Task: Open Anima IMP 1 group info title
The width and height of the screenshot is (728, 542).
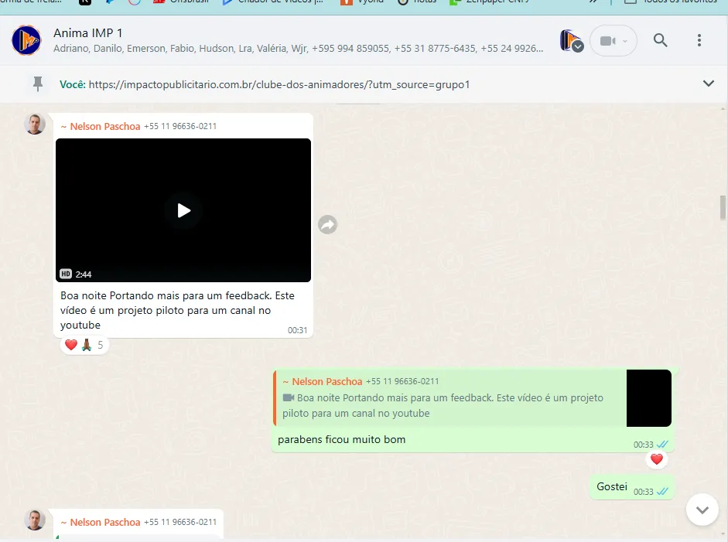Action: (87, 33)
